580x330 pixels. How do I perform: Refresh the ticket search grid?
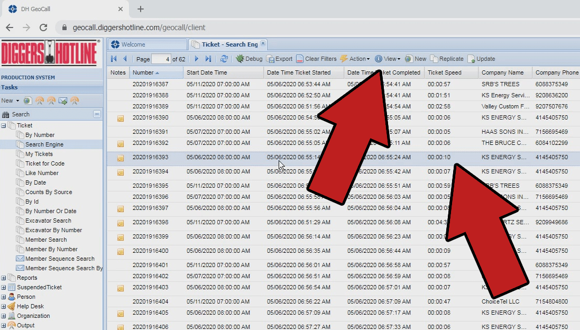pos(224,59)
